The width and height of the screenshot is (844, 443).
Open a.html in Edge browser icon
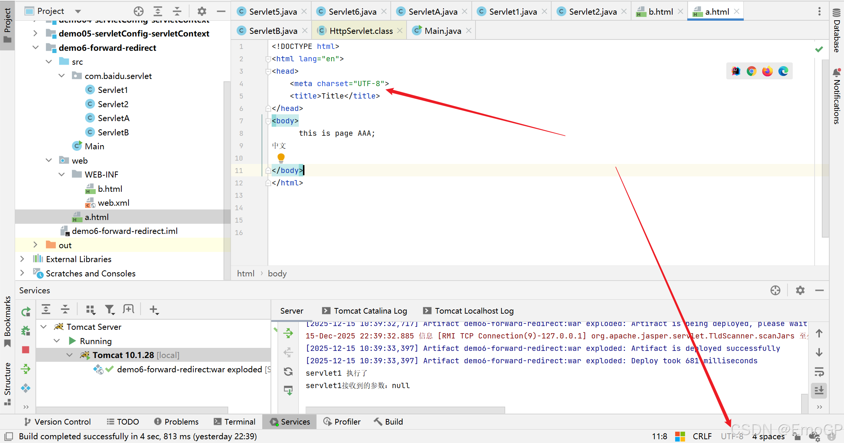click(x=783, y=71)
